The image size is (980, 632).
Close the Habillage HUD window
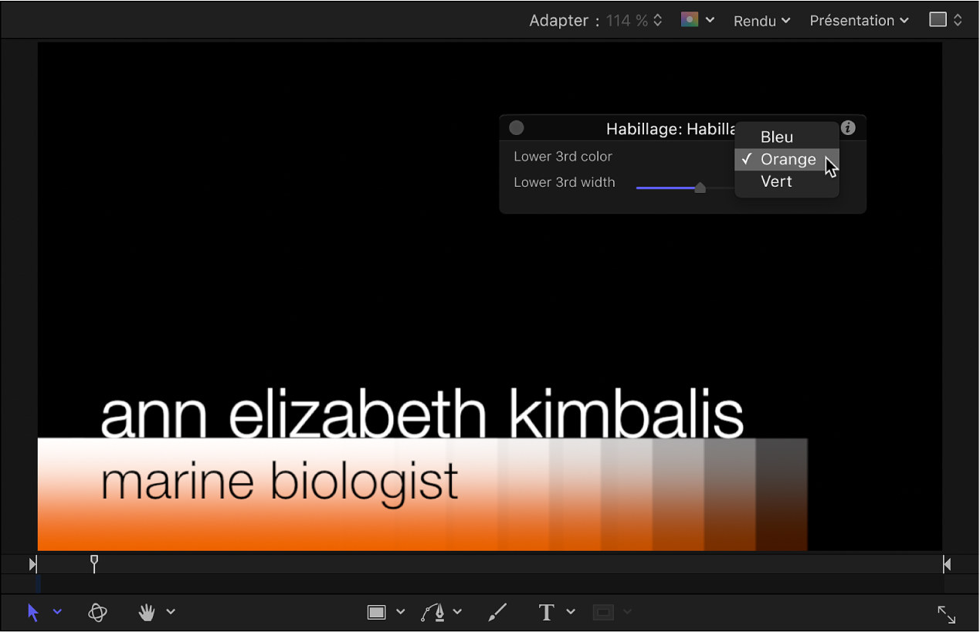[517, 128]
